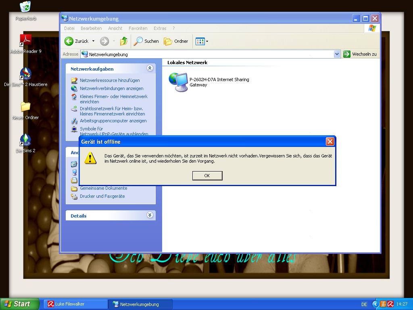Expand the Details panel

coord(150,215)
